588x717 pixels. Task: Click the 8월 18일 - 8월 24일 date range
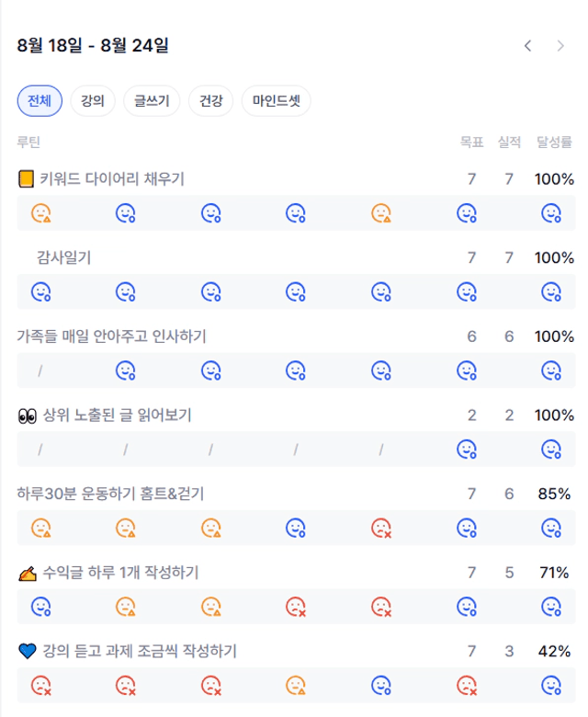(93, 46)
